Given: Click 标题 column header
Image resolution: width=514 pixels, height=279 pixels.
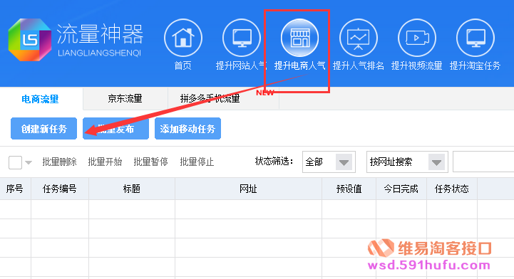Looking at the screenshot, I should pos(132,189).
